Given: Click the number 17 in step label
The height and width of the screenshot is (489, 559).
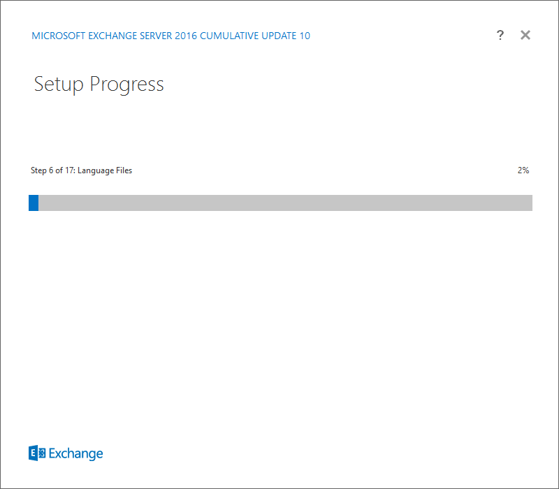Looking at the screenshot, I should tap(69, 170).
